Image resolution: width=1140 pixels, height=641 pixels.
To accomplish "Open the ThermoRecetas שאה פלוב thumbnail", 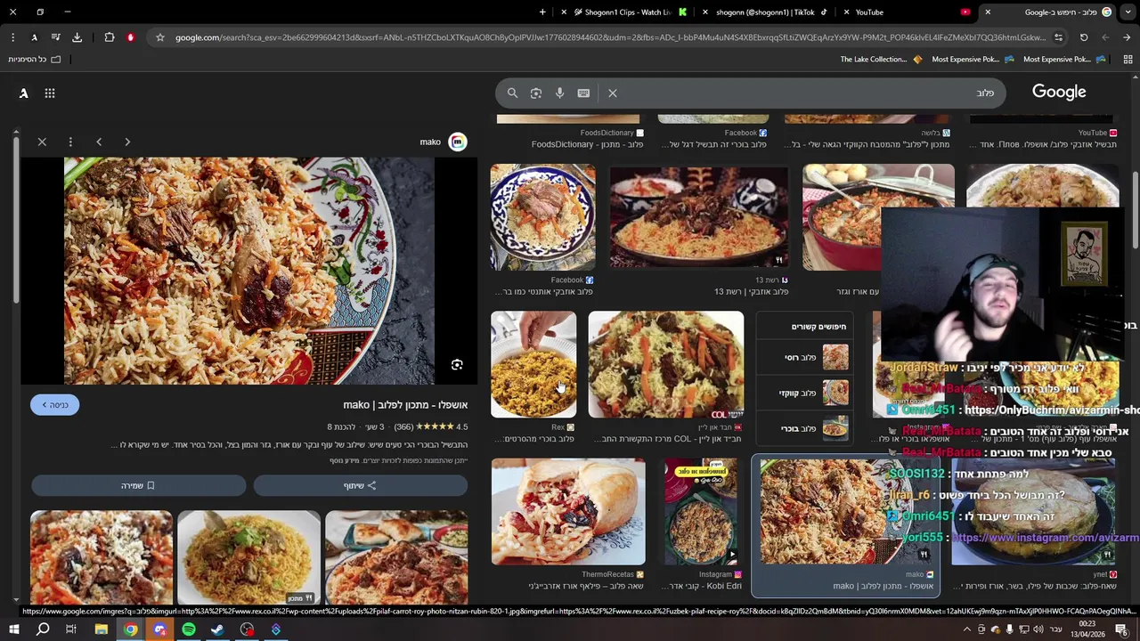I will pos(568,511).
